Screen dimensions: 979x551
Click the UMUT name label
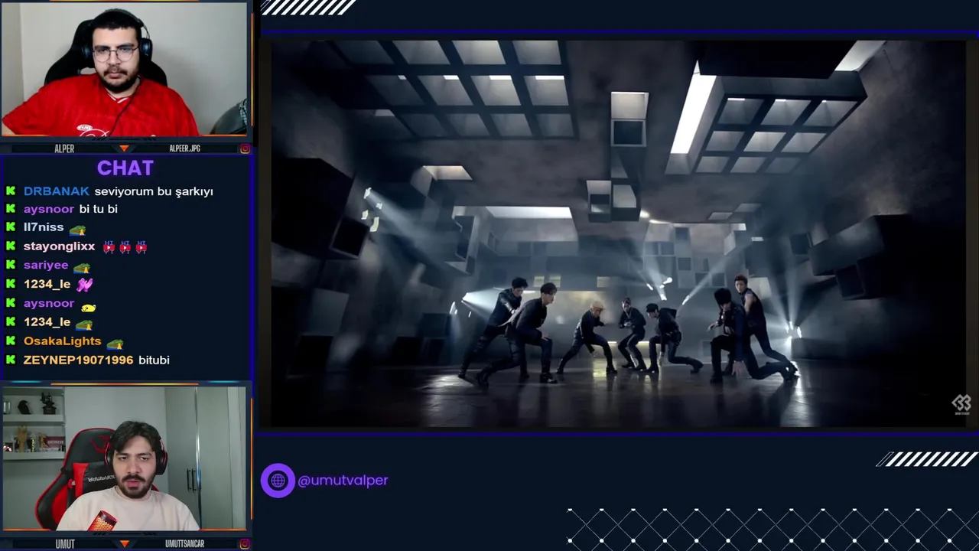(65, 544)
